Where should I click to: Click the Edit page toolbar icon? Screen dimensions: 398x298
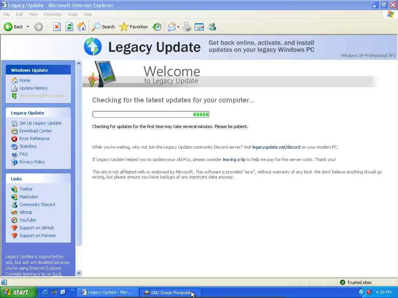[x=199, y=27]
